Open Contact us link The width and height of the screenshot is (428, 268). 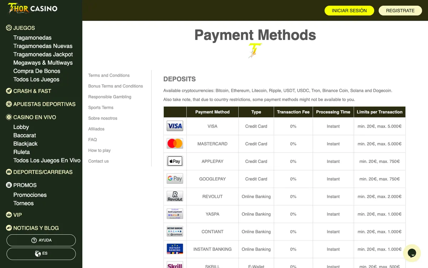pyautogui.click(x=98, y=161)
